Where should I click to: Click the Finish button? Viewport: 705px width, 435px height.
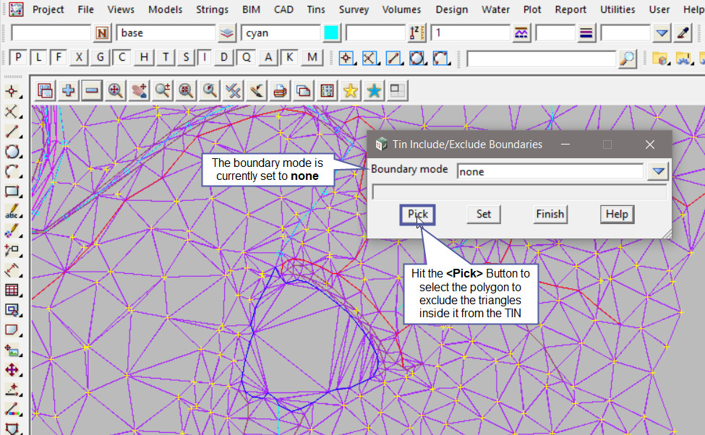point(550,215)
